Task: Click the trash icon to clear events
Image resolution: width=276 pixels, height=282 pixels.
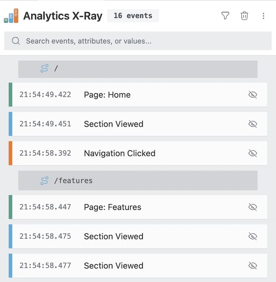Action: [244, 16]
